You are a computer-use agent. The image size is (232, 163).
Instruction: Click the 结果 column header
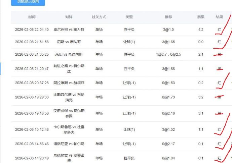(219, 17)
